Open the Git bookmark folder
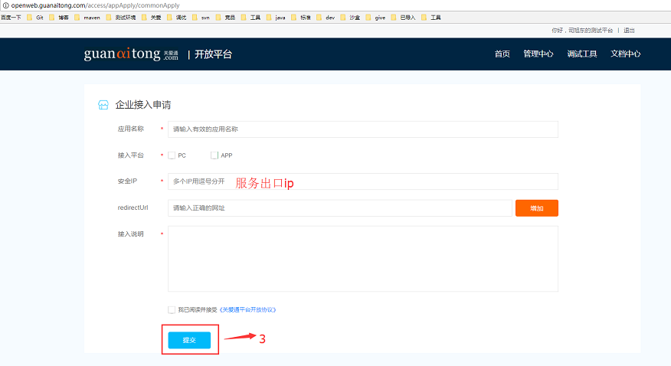 click(x=35, y=17)
